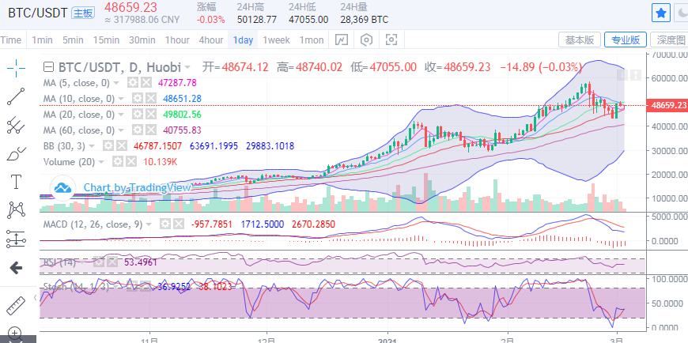Screen dimensions: 688x343
Task: Select the zoom in magnifier tool
Action: [x=15, y=334]
